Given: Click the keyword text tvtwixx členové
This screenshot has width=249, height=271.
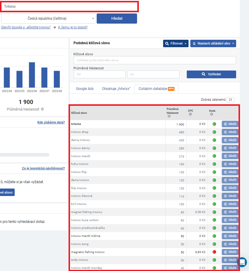Looking at the screenshot, I should coord(82,196).
